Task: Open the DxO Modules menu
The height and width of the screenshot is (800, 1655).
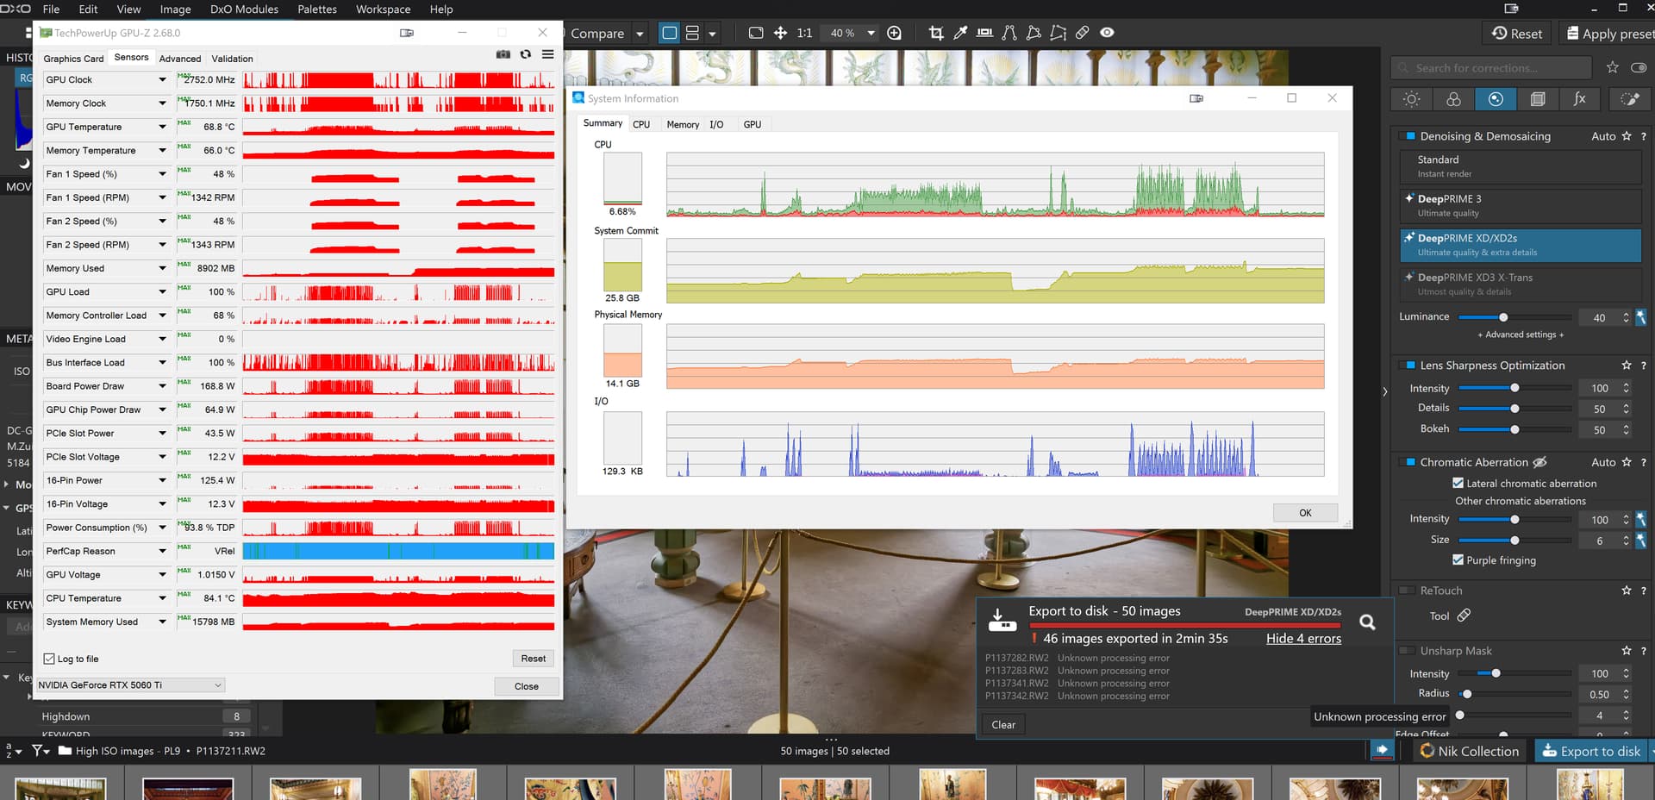Action: click(x=244, y=9)
